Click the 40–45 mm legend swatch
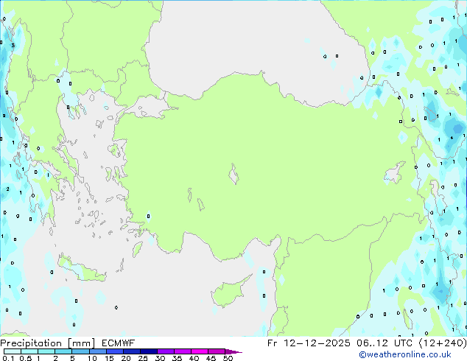 pyautogui.click(x=200, y=351)
